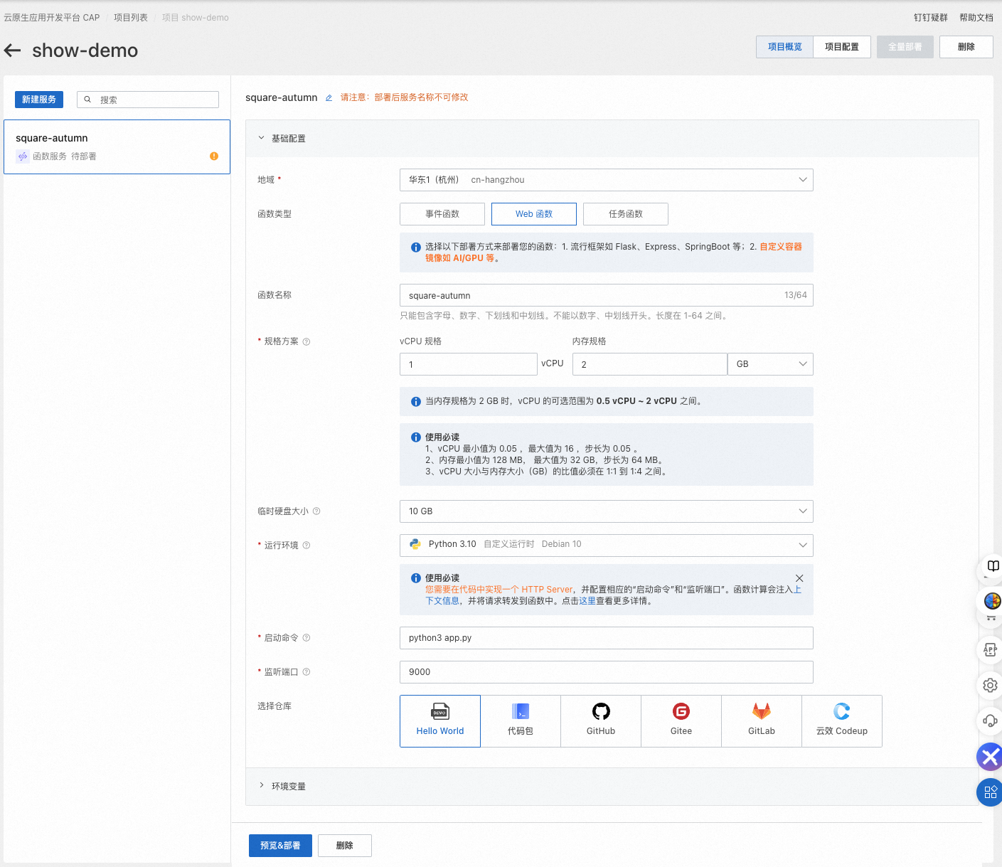Viewport: 1002px width, 867px height.
Task: Choose GitHub as the repository source
Action: pos(601,721)
